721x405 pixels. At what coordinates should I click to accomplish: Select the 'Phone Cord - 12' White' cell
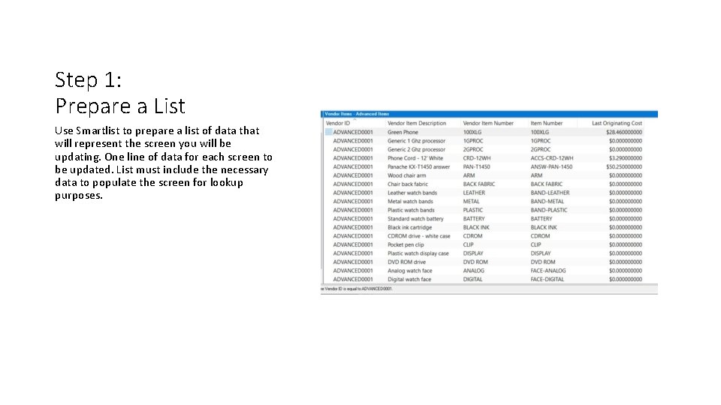(415, 158)
